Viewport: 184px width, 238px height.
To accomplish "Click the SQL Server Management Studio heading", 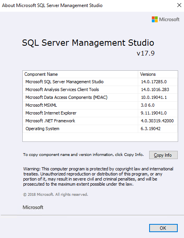I will click(x=88, y=43).
